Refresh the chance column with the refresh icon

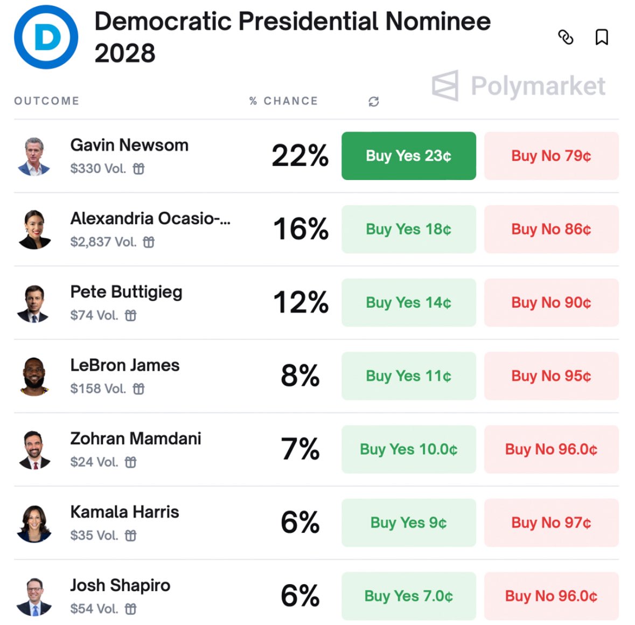coord(373,101)
